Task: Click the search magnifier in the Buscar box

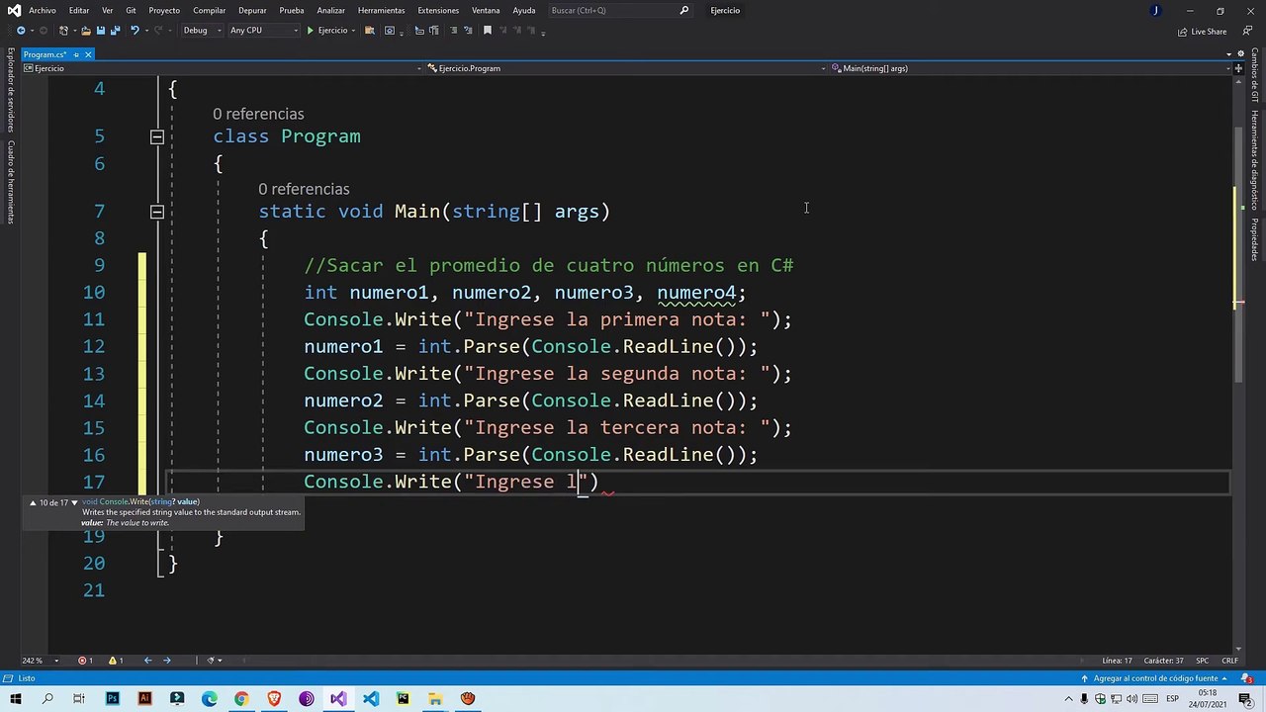Action: tap(683, 10)
